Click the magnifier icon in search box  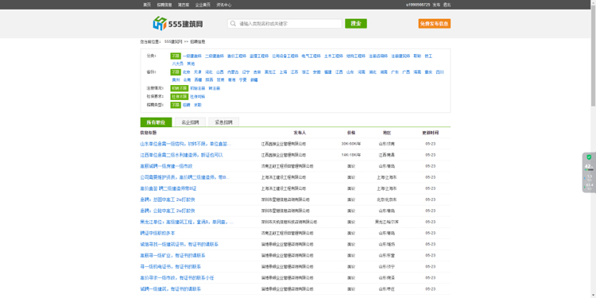coord(234,24)
